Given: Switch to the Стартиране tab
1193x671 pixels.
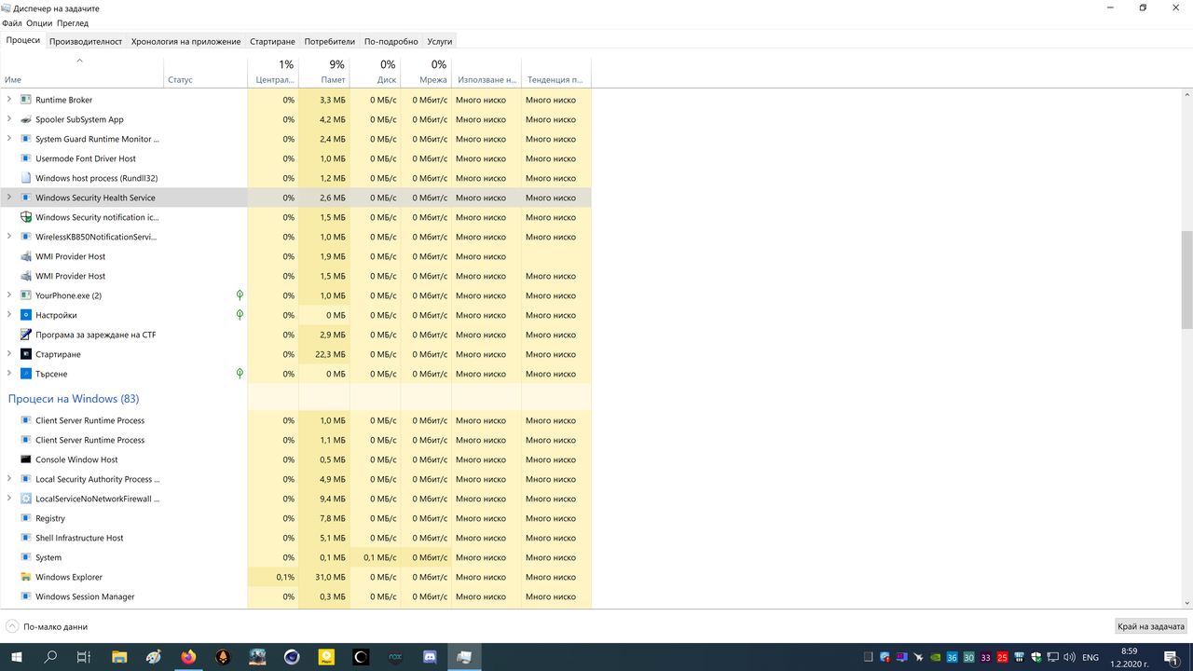Looking at the screenshot, I should 272,41.
